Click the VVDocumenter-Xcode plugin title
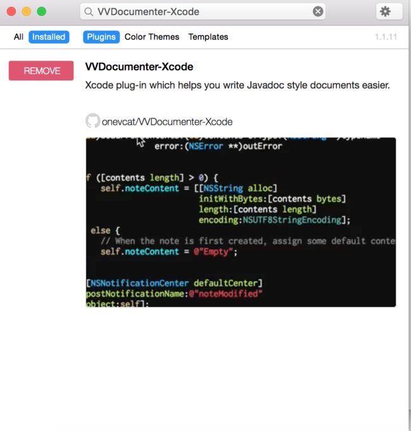The height and width of the screenshot is (431, 411). 139,67
